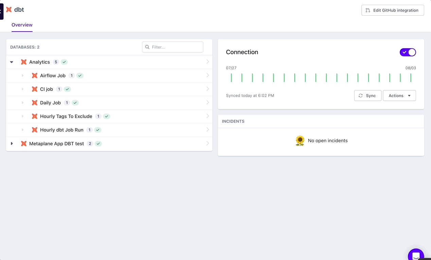Click the magnifier icon in the Filter box
The height and width of the screenshot is (260, 431).
(x=148, y=47)
